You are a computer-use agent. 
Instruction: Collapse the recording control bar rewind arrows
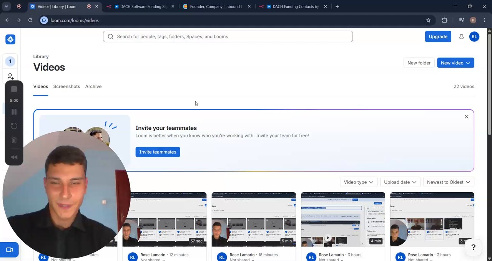point(14,157)
